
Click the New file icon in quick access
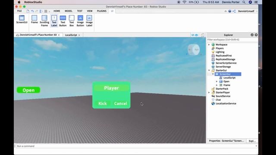[28, 11]
